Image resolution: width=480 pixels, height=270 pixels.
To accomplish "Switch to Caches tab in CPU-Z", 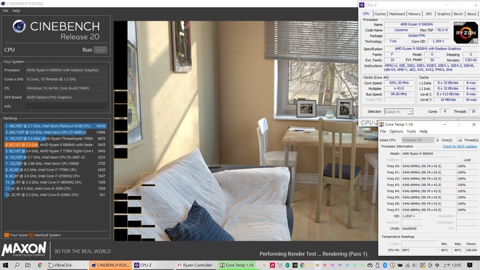I will pos(380,14).
